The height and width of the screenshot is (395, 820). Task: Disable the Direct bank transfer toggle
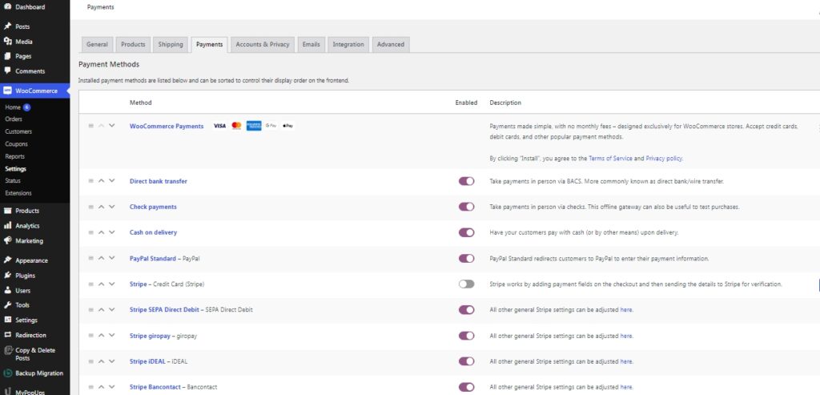point(467,181)
